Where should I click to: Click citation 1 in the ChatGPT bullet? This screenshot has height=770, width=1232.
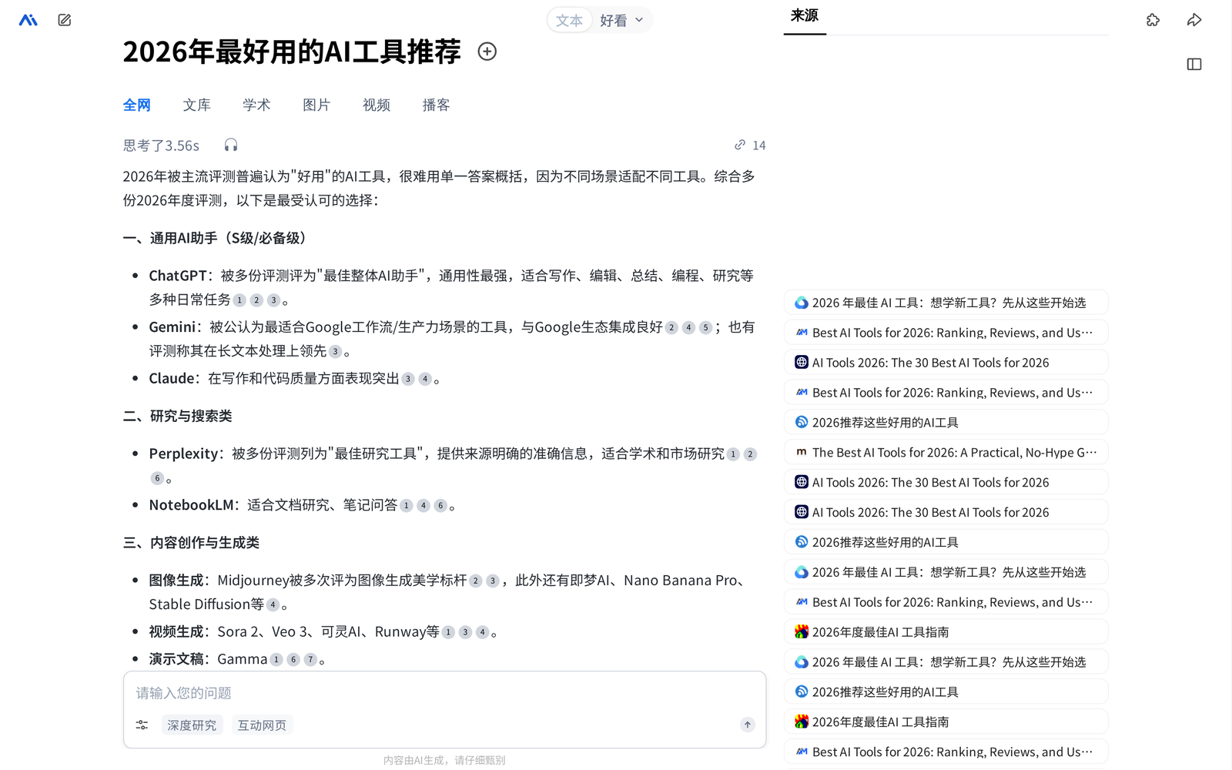pos(239,300)
